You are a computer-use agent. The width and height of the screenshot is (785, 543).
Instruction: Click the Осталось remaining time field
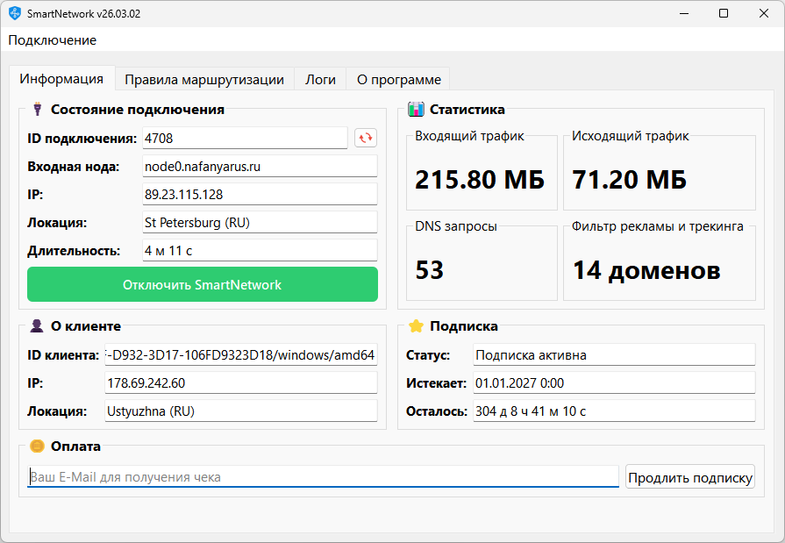[612, 410]
